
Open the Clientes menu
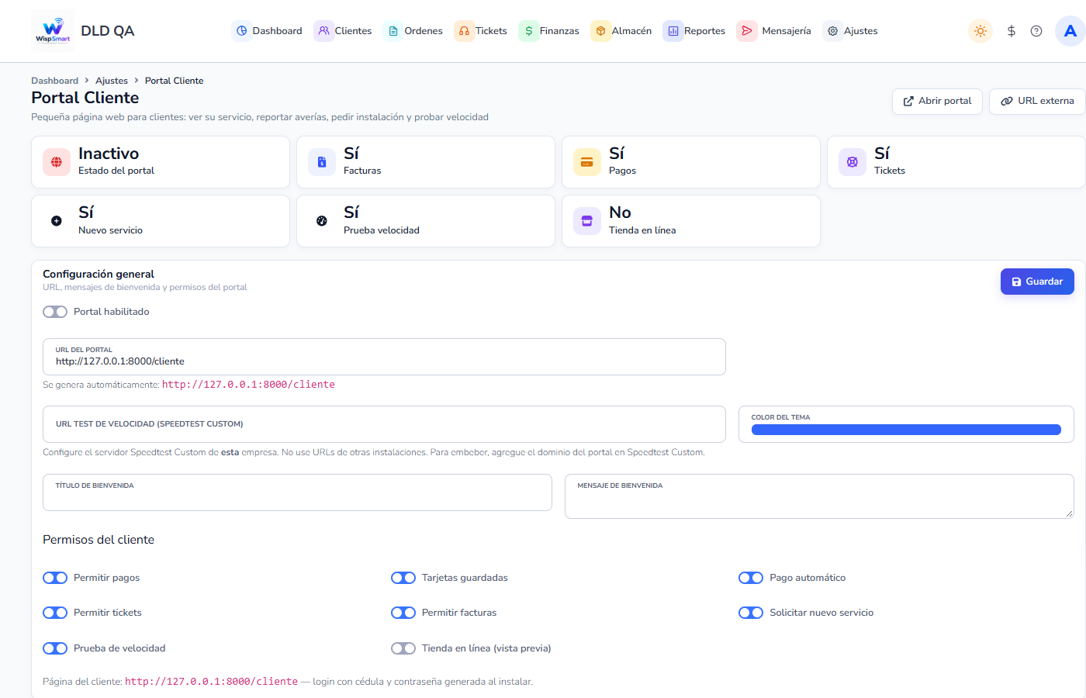point(344,31)
